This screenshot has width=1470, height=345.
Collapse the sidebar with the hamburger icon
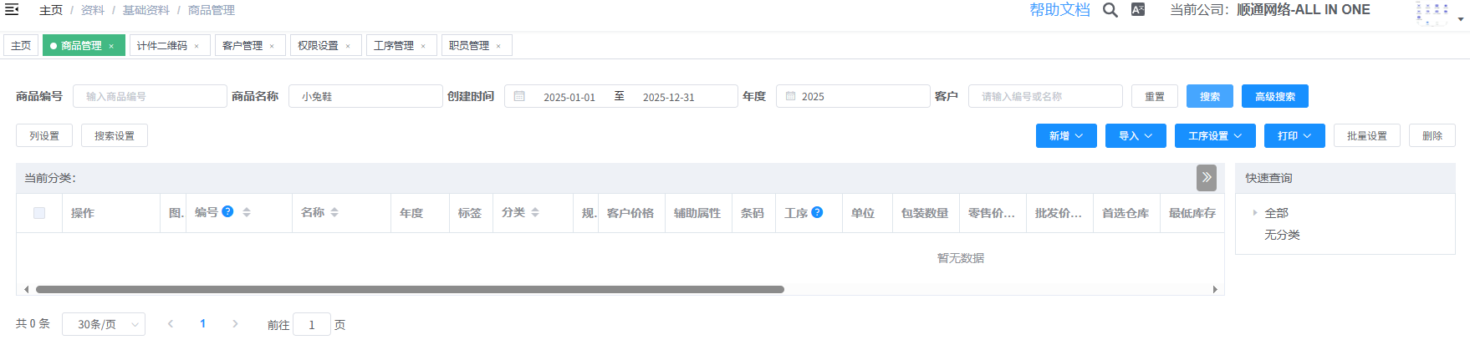coord(12,10)
